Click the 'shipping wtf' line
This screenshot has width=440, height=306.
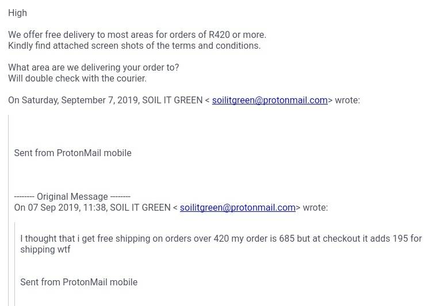click(x=45, y=249)
